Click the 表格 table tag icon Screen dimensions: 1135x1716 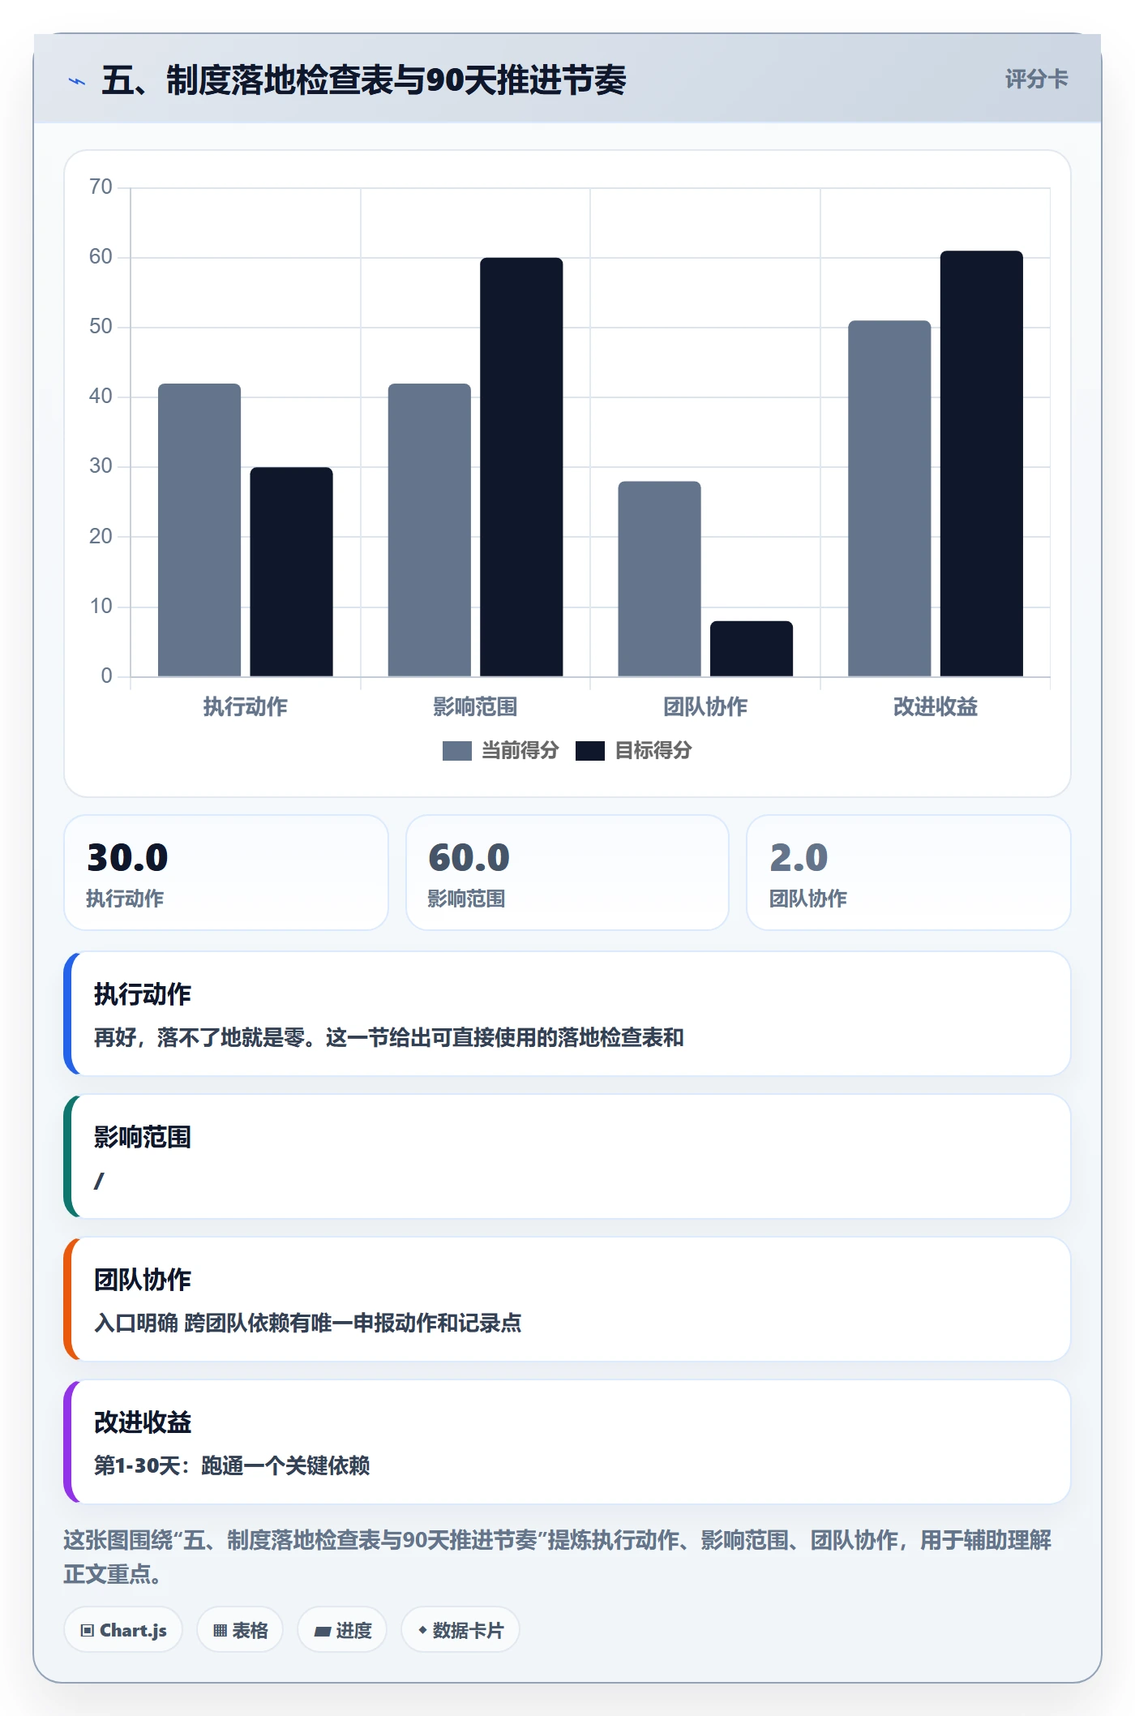220,1630
